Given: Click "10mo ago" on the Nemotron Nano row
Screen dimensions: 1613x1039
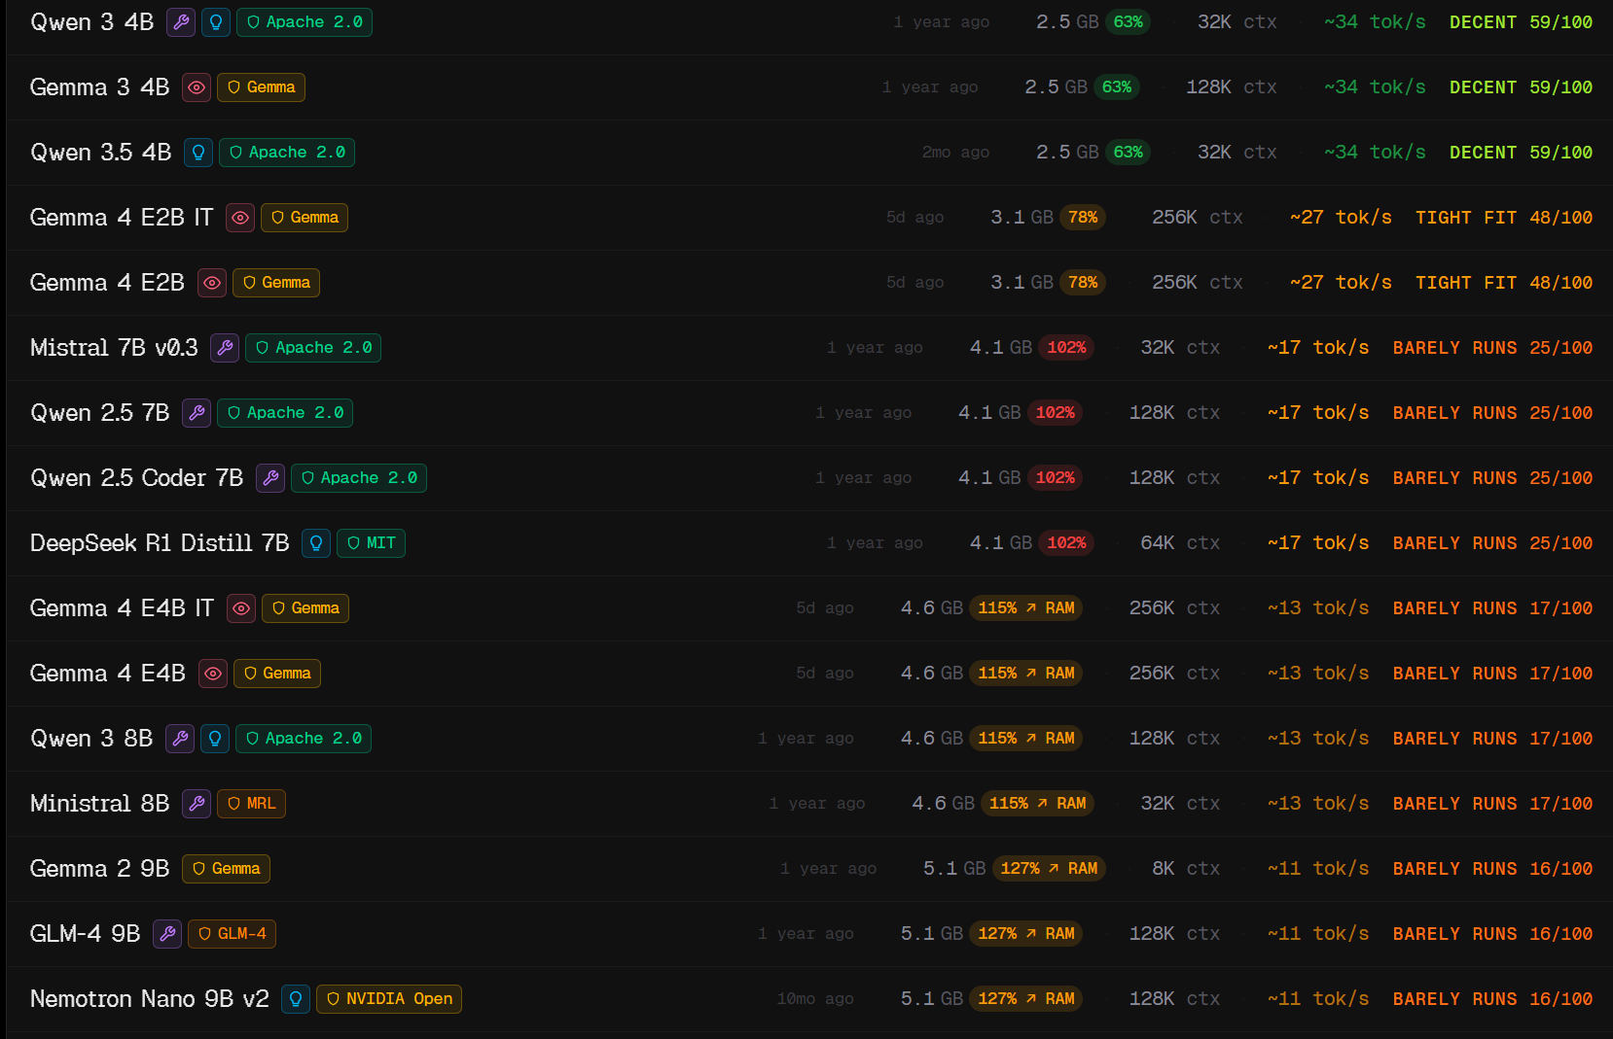Looking at the screenshot, I should pyautogui.click(x=815, y=999).
